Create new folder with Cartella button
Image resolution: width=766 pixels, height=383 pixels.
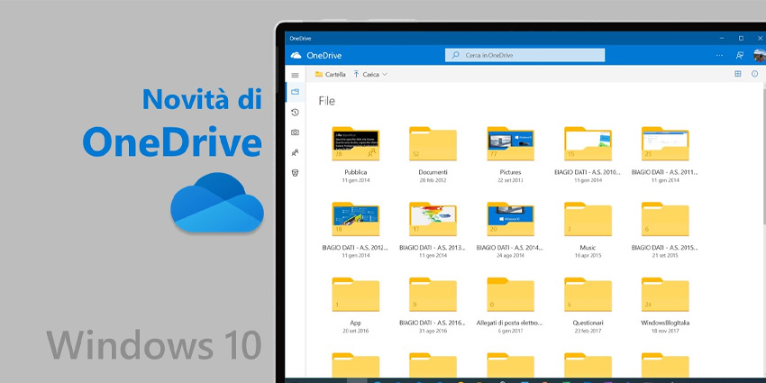(x=330, y=74)
